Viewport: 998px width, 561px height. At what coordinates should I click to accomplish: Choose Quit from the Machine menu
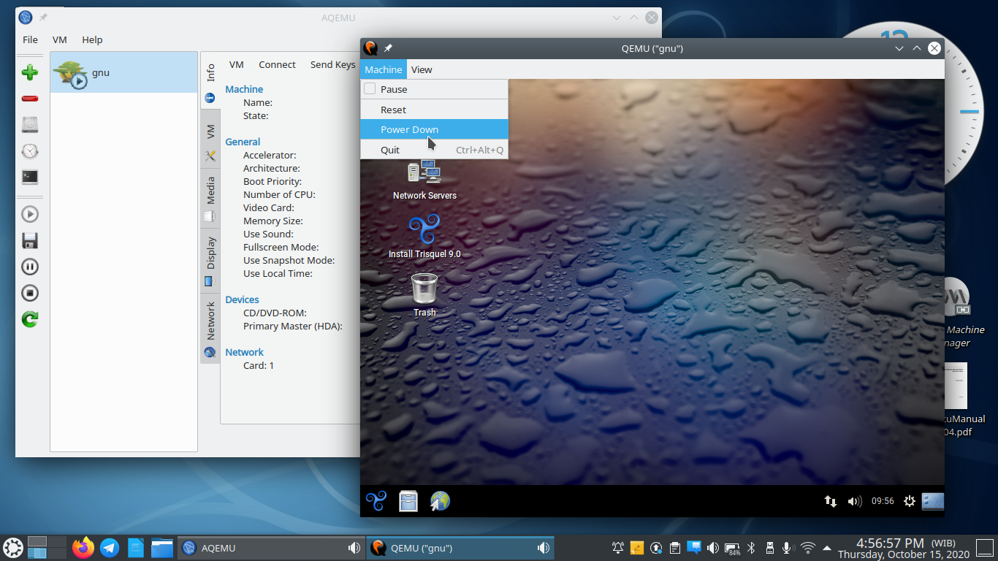(434, 150)
